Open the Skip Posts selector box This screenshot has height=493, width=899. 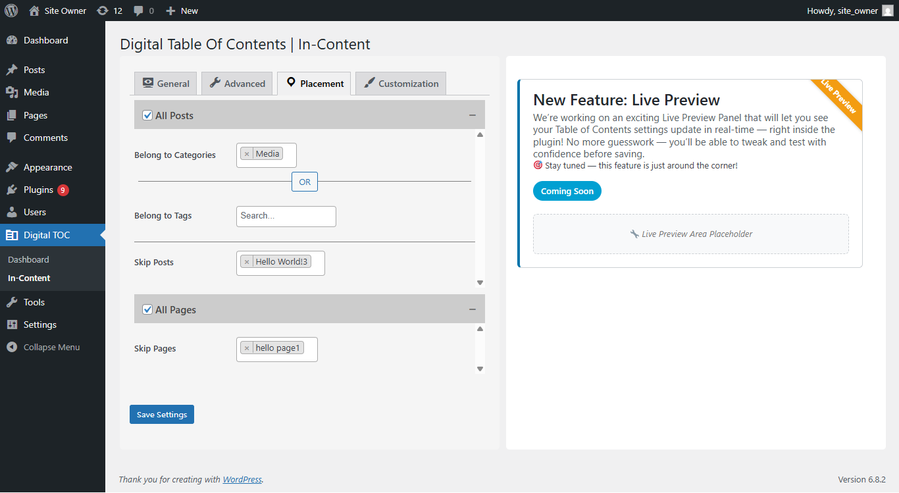click(x=280, y=263)
